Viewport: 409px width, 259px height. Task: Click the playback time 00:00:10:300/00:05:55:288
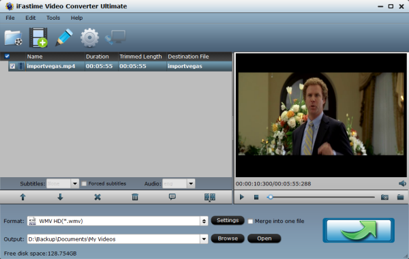pyautogui.click(x=273, y=183)
